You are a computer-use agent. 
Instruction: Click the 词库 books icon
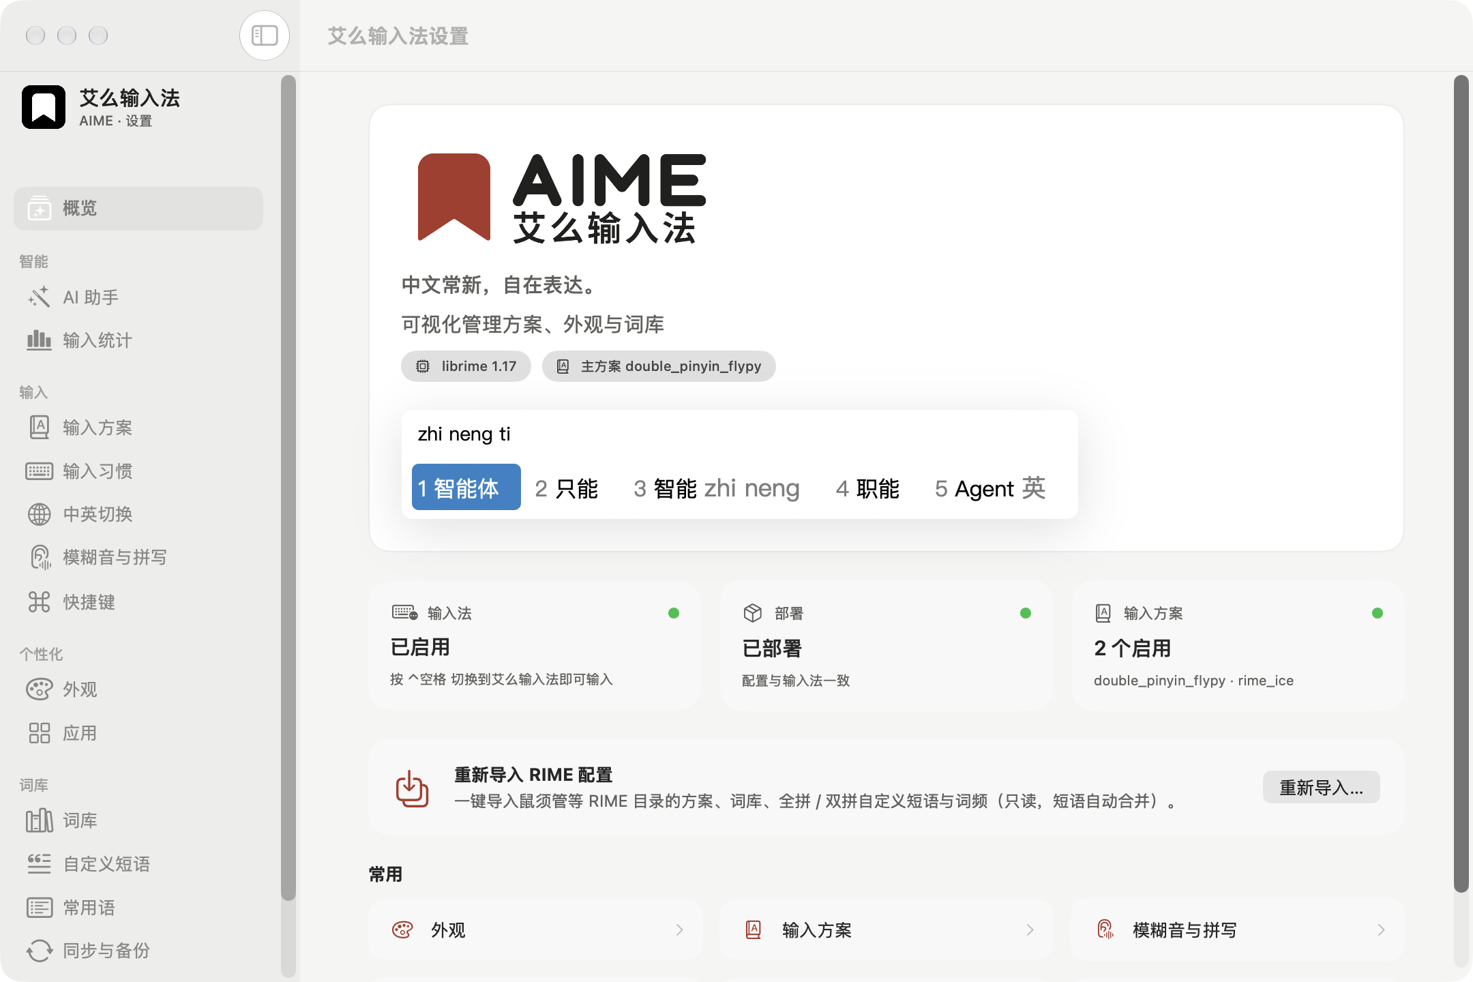coord(39,820)
